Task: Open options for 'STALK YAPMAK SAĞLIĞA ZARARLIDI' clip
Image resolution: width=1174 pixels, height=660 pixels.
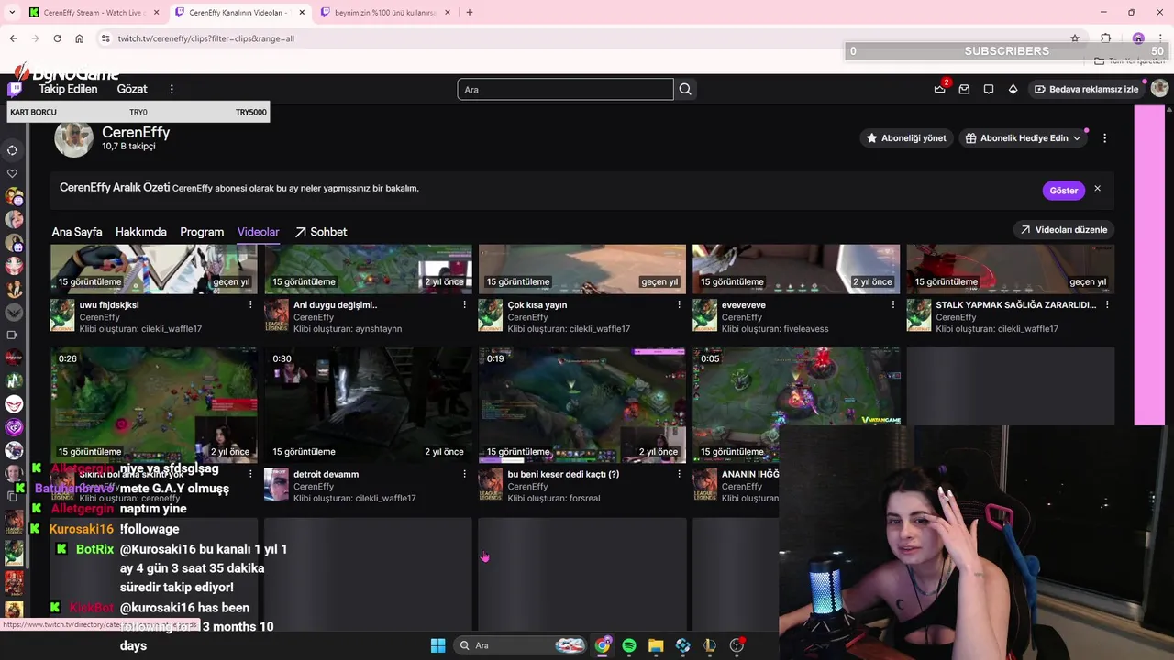Action: [x=1107, y=305]
